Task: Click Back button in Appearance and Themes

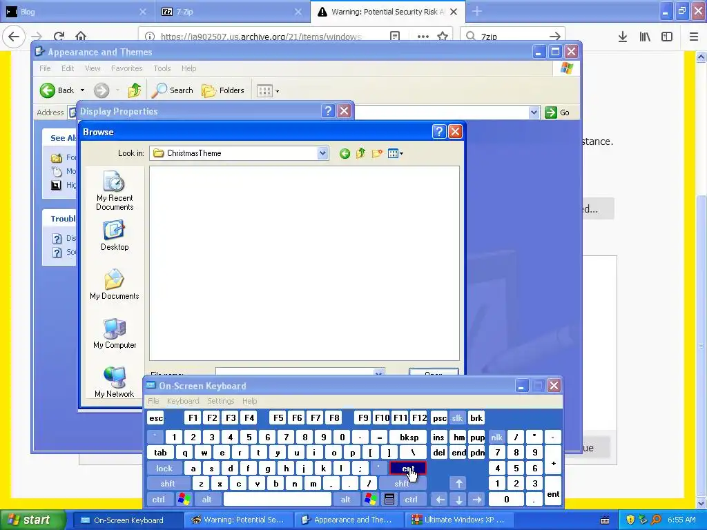Action: tap(57, 90)
